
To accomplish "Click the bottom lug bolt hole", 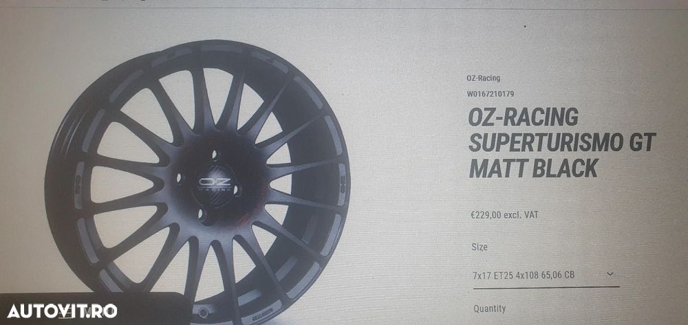I will point(202,215).
